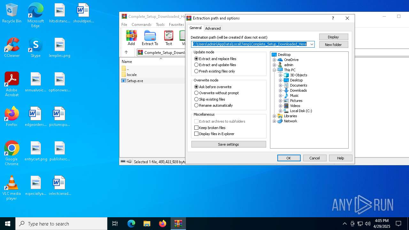Image resolution: width=409 pixels, height=230 pixels.
Task: Expand the Documents tree node
Action: [x=280, y=85]
